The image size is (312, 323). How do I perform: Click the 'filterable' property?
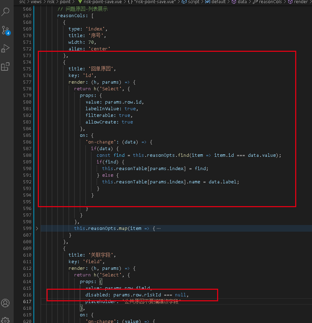(x=99, y=115)
